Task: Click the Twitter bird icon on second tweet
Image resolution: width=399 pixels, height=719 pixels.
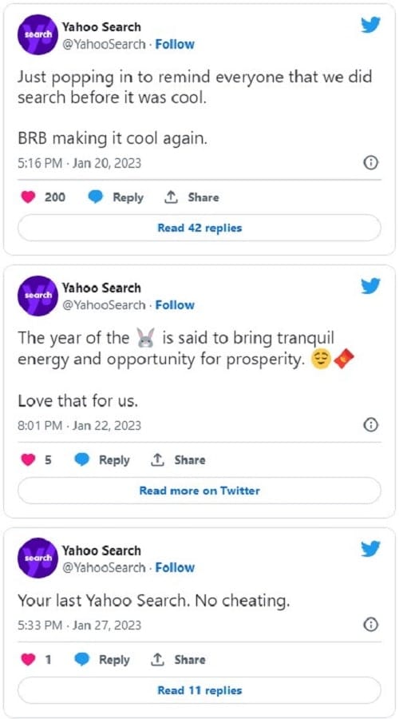Action: click(370, 287)
